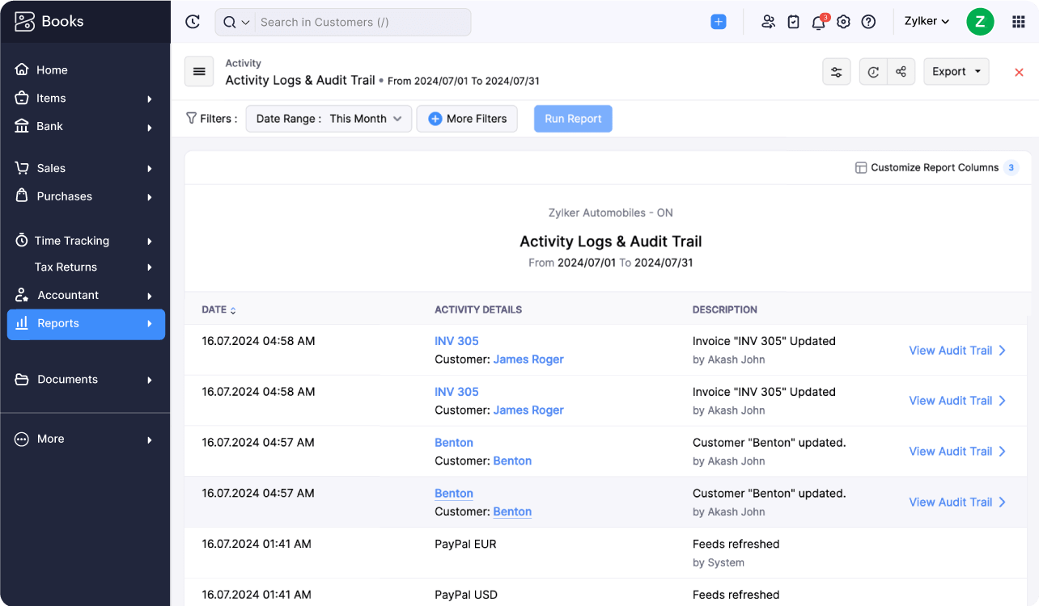Viewport: 1039px width, 606px height.
Task: Open the settings gear icon
Action: 843,22
